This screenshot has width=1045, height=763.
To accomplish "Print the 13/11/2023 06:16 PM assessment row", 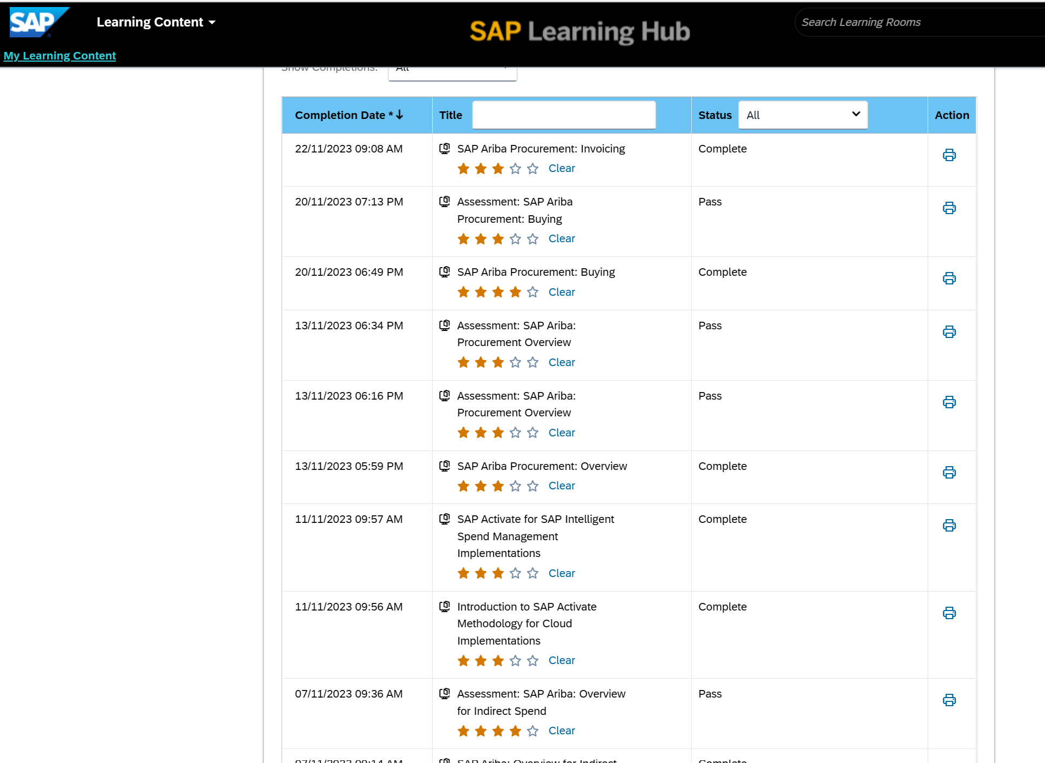I will click(x=949, y=402).
